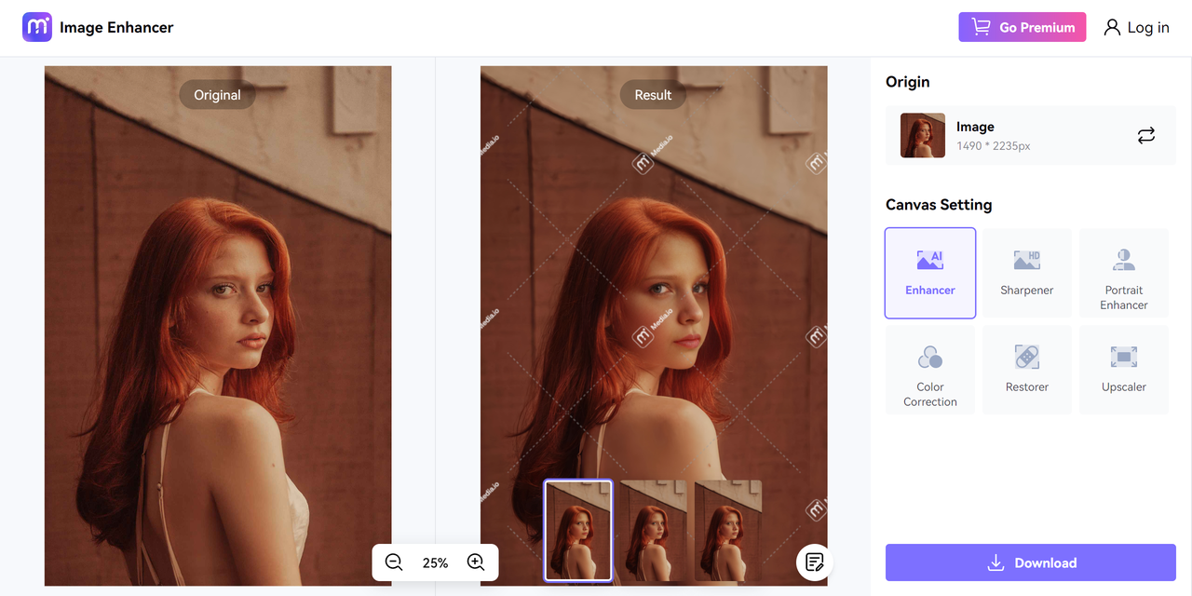This screenshot has width=1192, height=596.
Task: Click the Canvas Setting heading
Action: 939,205
